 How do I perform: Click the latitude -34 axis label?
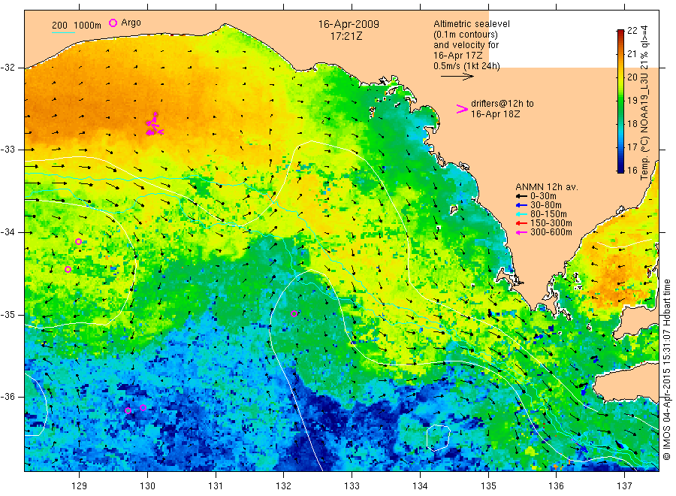pyautogui.click(x=8, y=232)
